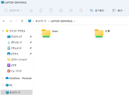Go up one level with the up arrow
Screen dimensions: 129x97
click(x=22, y=21)
